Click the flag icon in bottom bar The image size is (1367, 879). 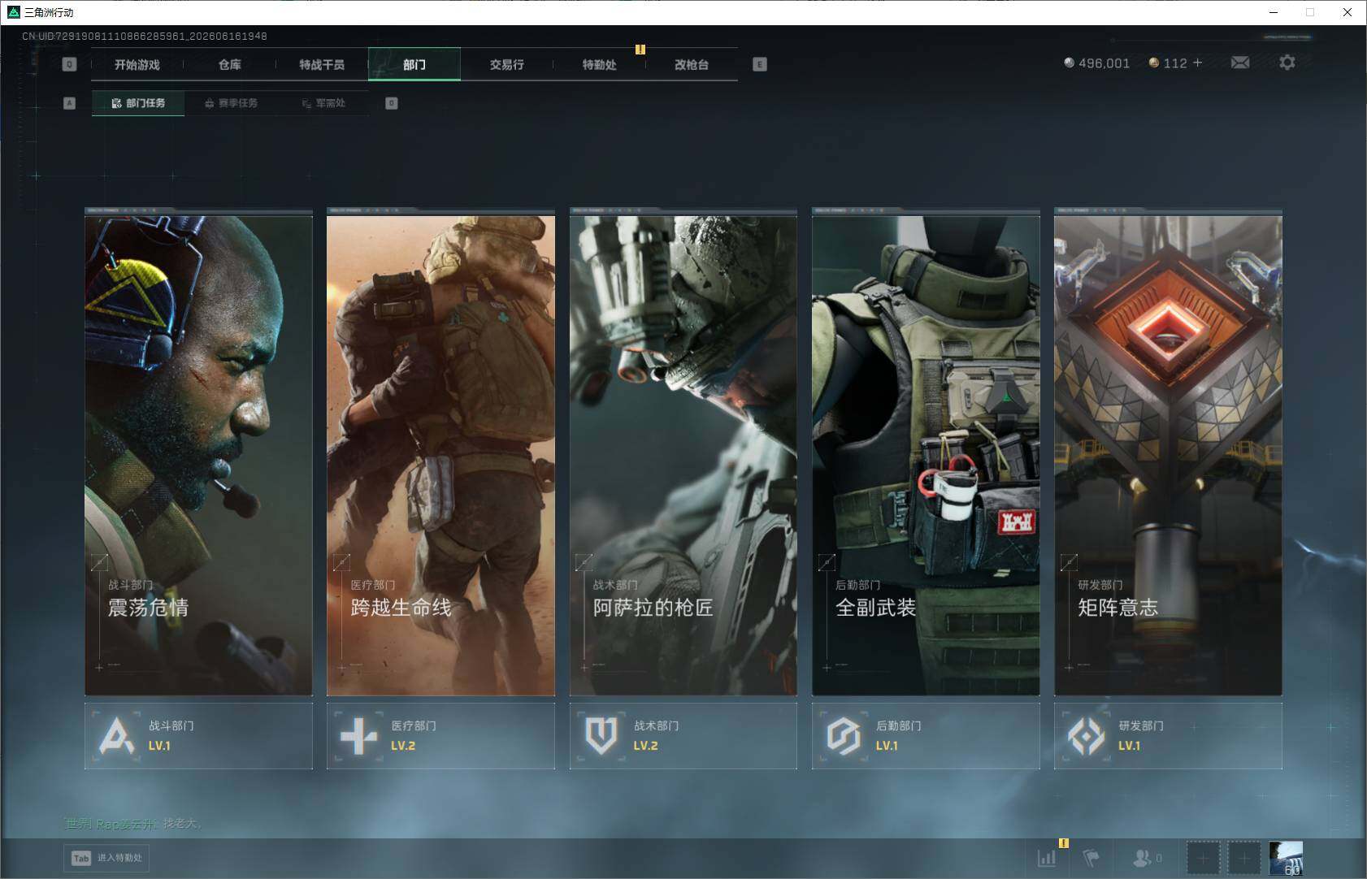1091,858
